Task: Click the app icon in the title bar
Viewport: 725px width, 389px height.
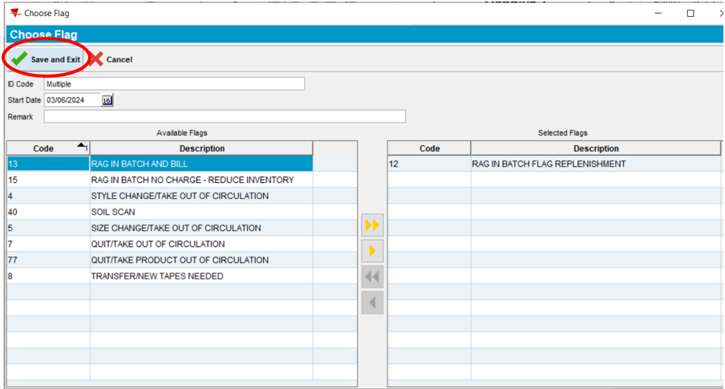Action: tap(14, 13)
